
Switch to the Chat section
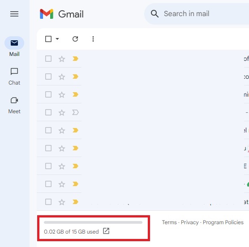pos(14,77)
